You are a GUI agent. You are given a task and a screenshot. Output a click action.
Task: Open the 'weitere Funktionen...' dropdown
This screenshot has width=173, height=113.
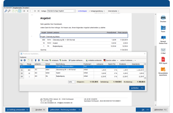128,60
